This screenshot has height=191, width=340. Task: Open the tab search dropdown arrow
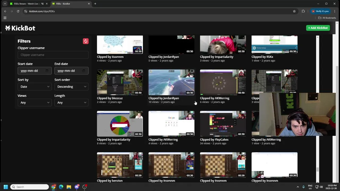click(5, 4)
